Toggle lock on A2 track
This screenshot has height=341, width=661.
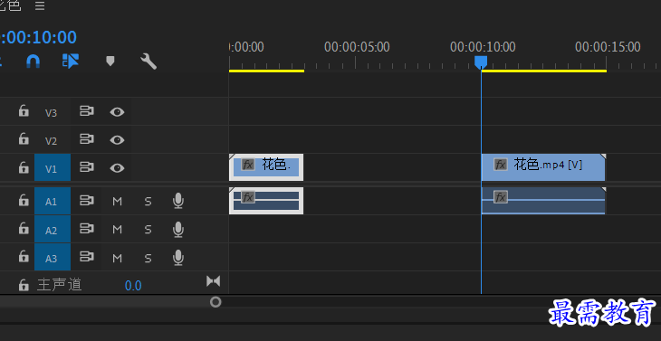tap(24, 229)
